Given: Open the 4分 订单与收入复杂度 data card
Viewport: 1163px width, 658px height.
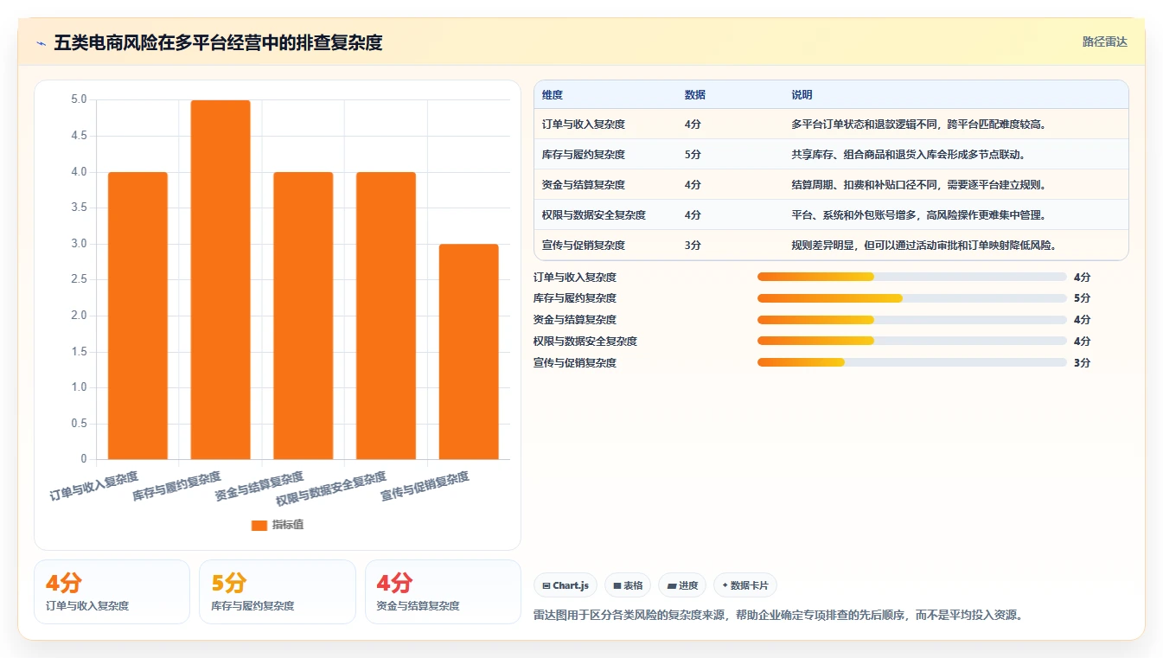Looking at the screenshot, I should tap(112, 591).
